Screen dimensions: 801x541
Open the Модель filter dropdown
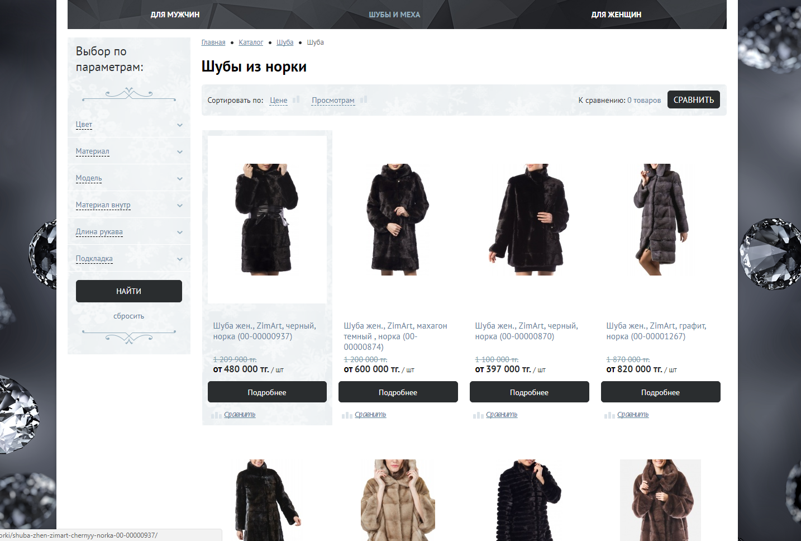click(x=180, y=179)
